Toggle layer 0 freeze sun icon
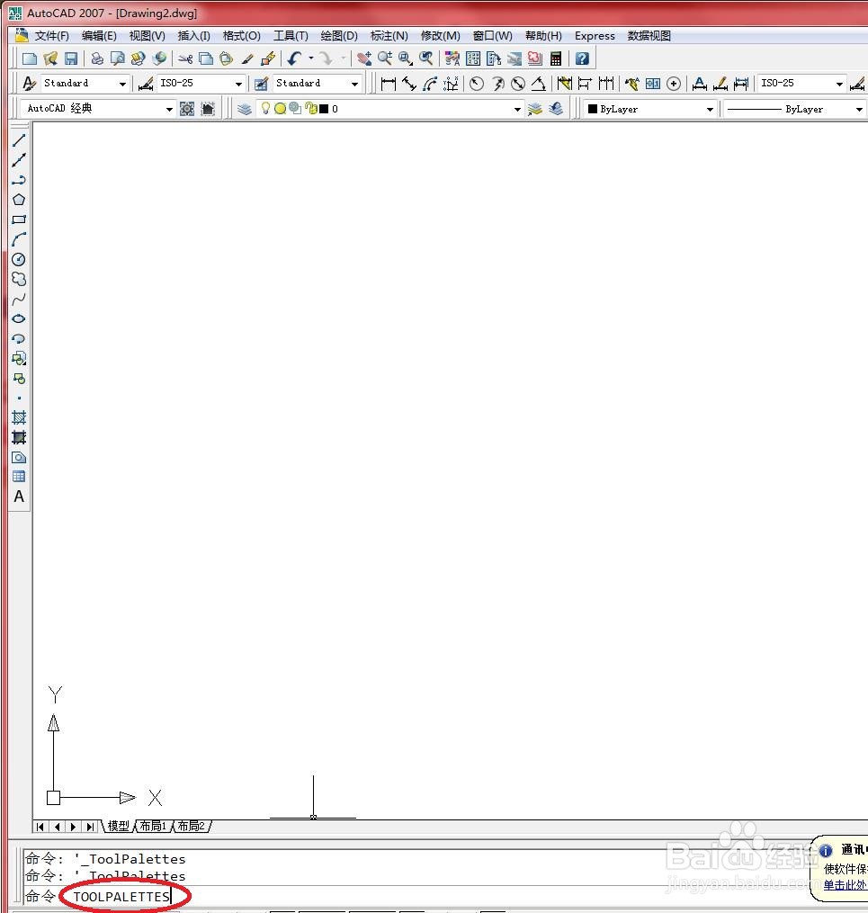 (x=280, y=108)
